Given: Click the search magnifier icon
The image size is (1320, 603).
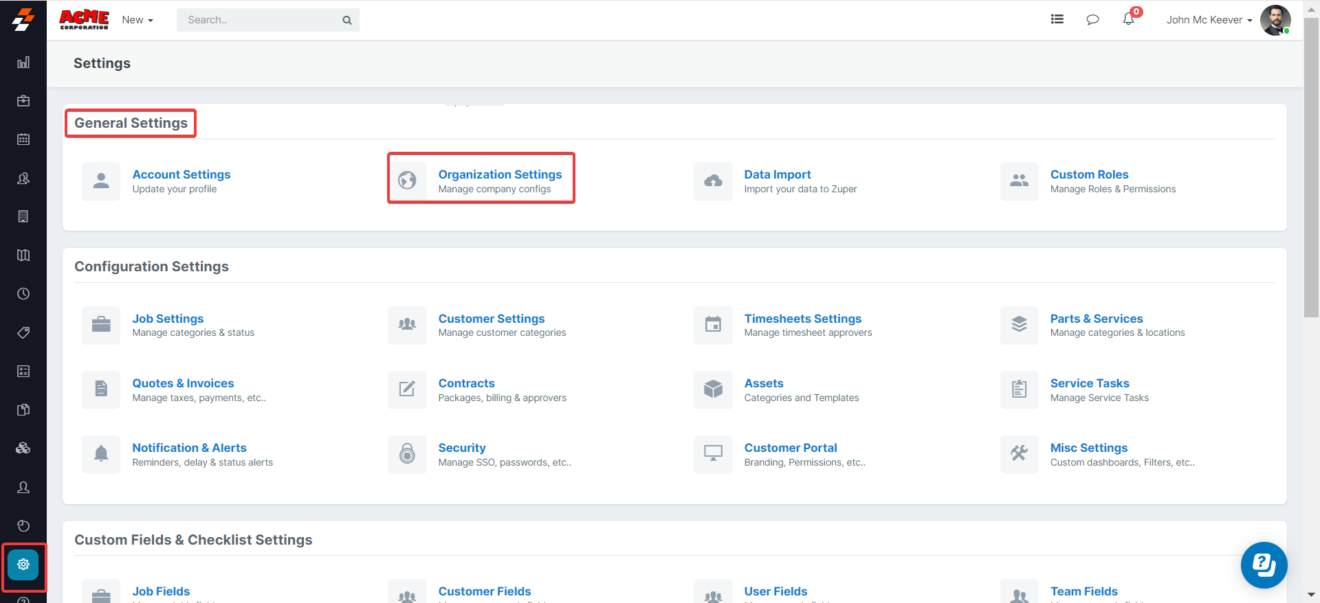Looking at the screenshot, I should coord(347,20).
